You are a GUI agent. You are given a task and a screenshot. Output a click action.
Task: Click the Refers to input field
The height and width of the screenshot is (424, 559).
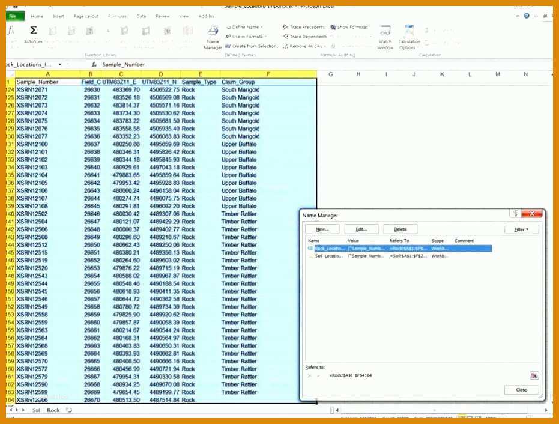tap(427, 375)
